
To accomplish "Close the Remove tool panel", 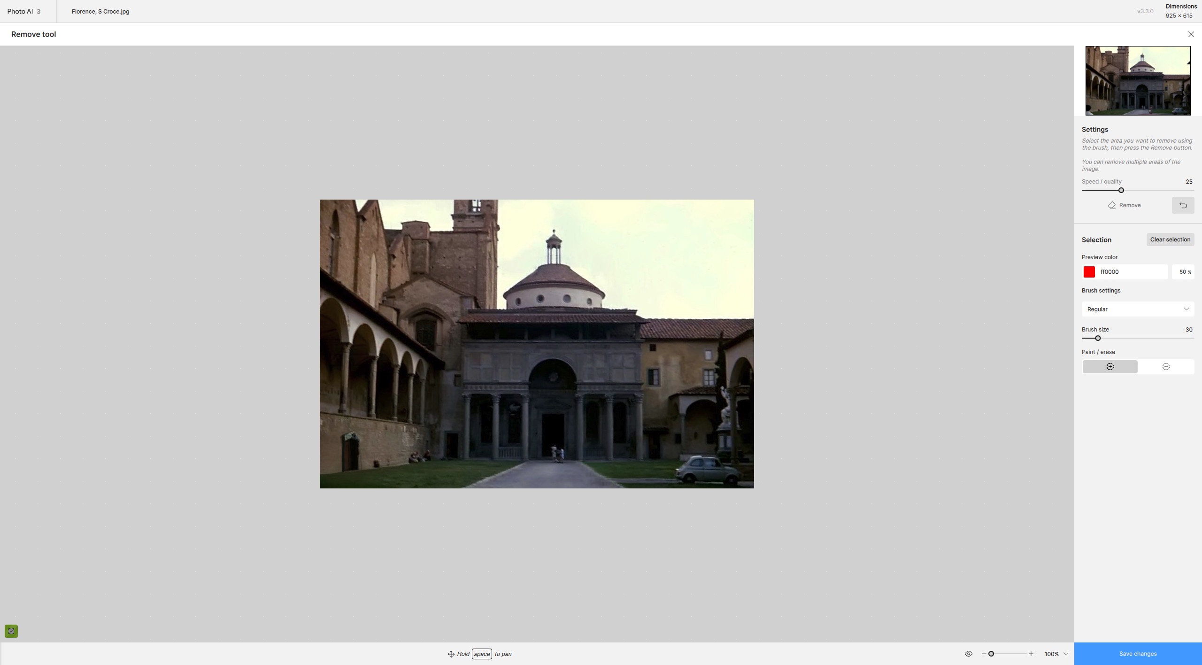I will click(x=1191, y=34).
